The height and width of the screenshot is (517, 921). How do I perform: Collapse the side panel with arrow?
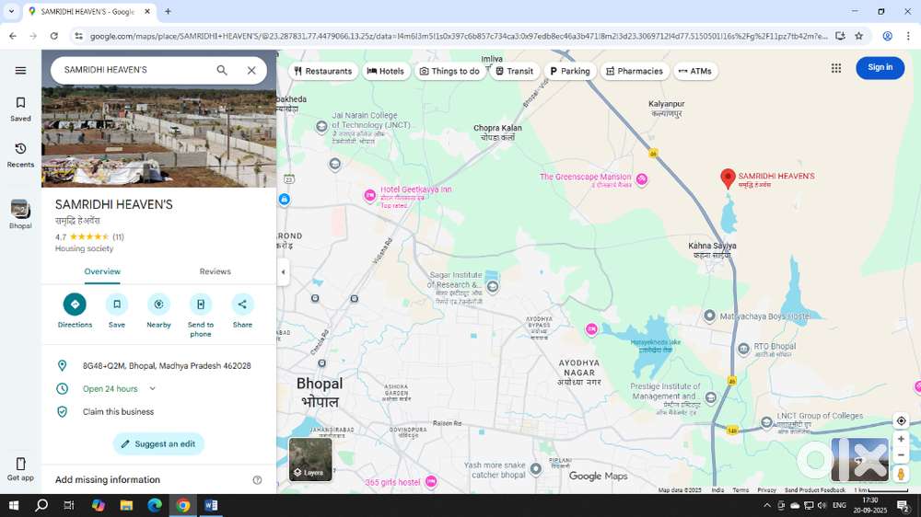point(283,272)
